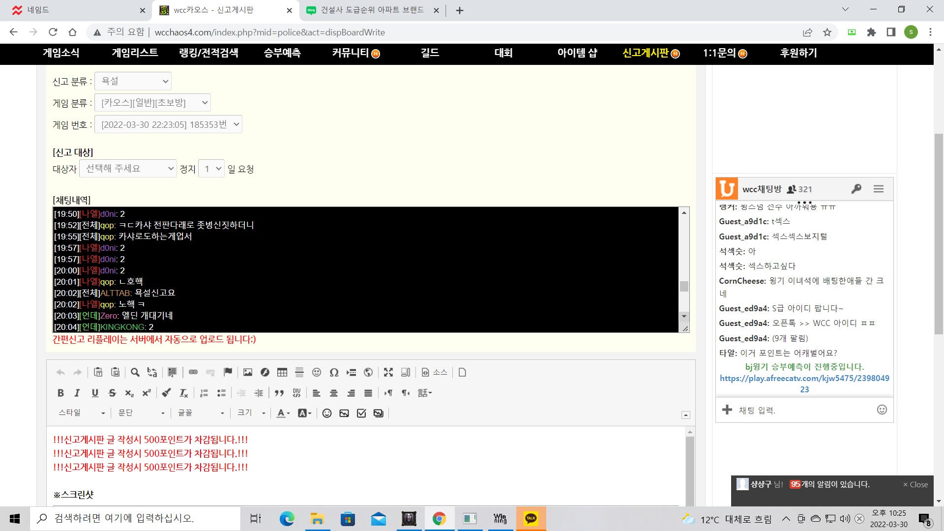Open the background color picker
944x531 pixels.
click(x=304, y=413)
